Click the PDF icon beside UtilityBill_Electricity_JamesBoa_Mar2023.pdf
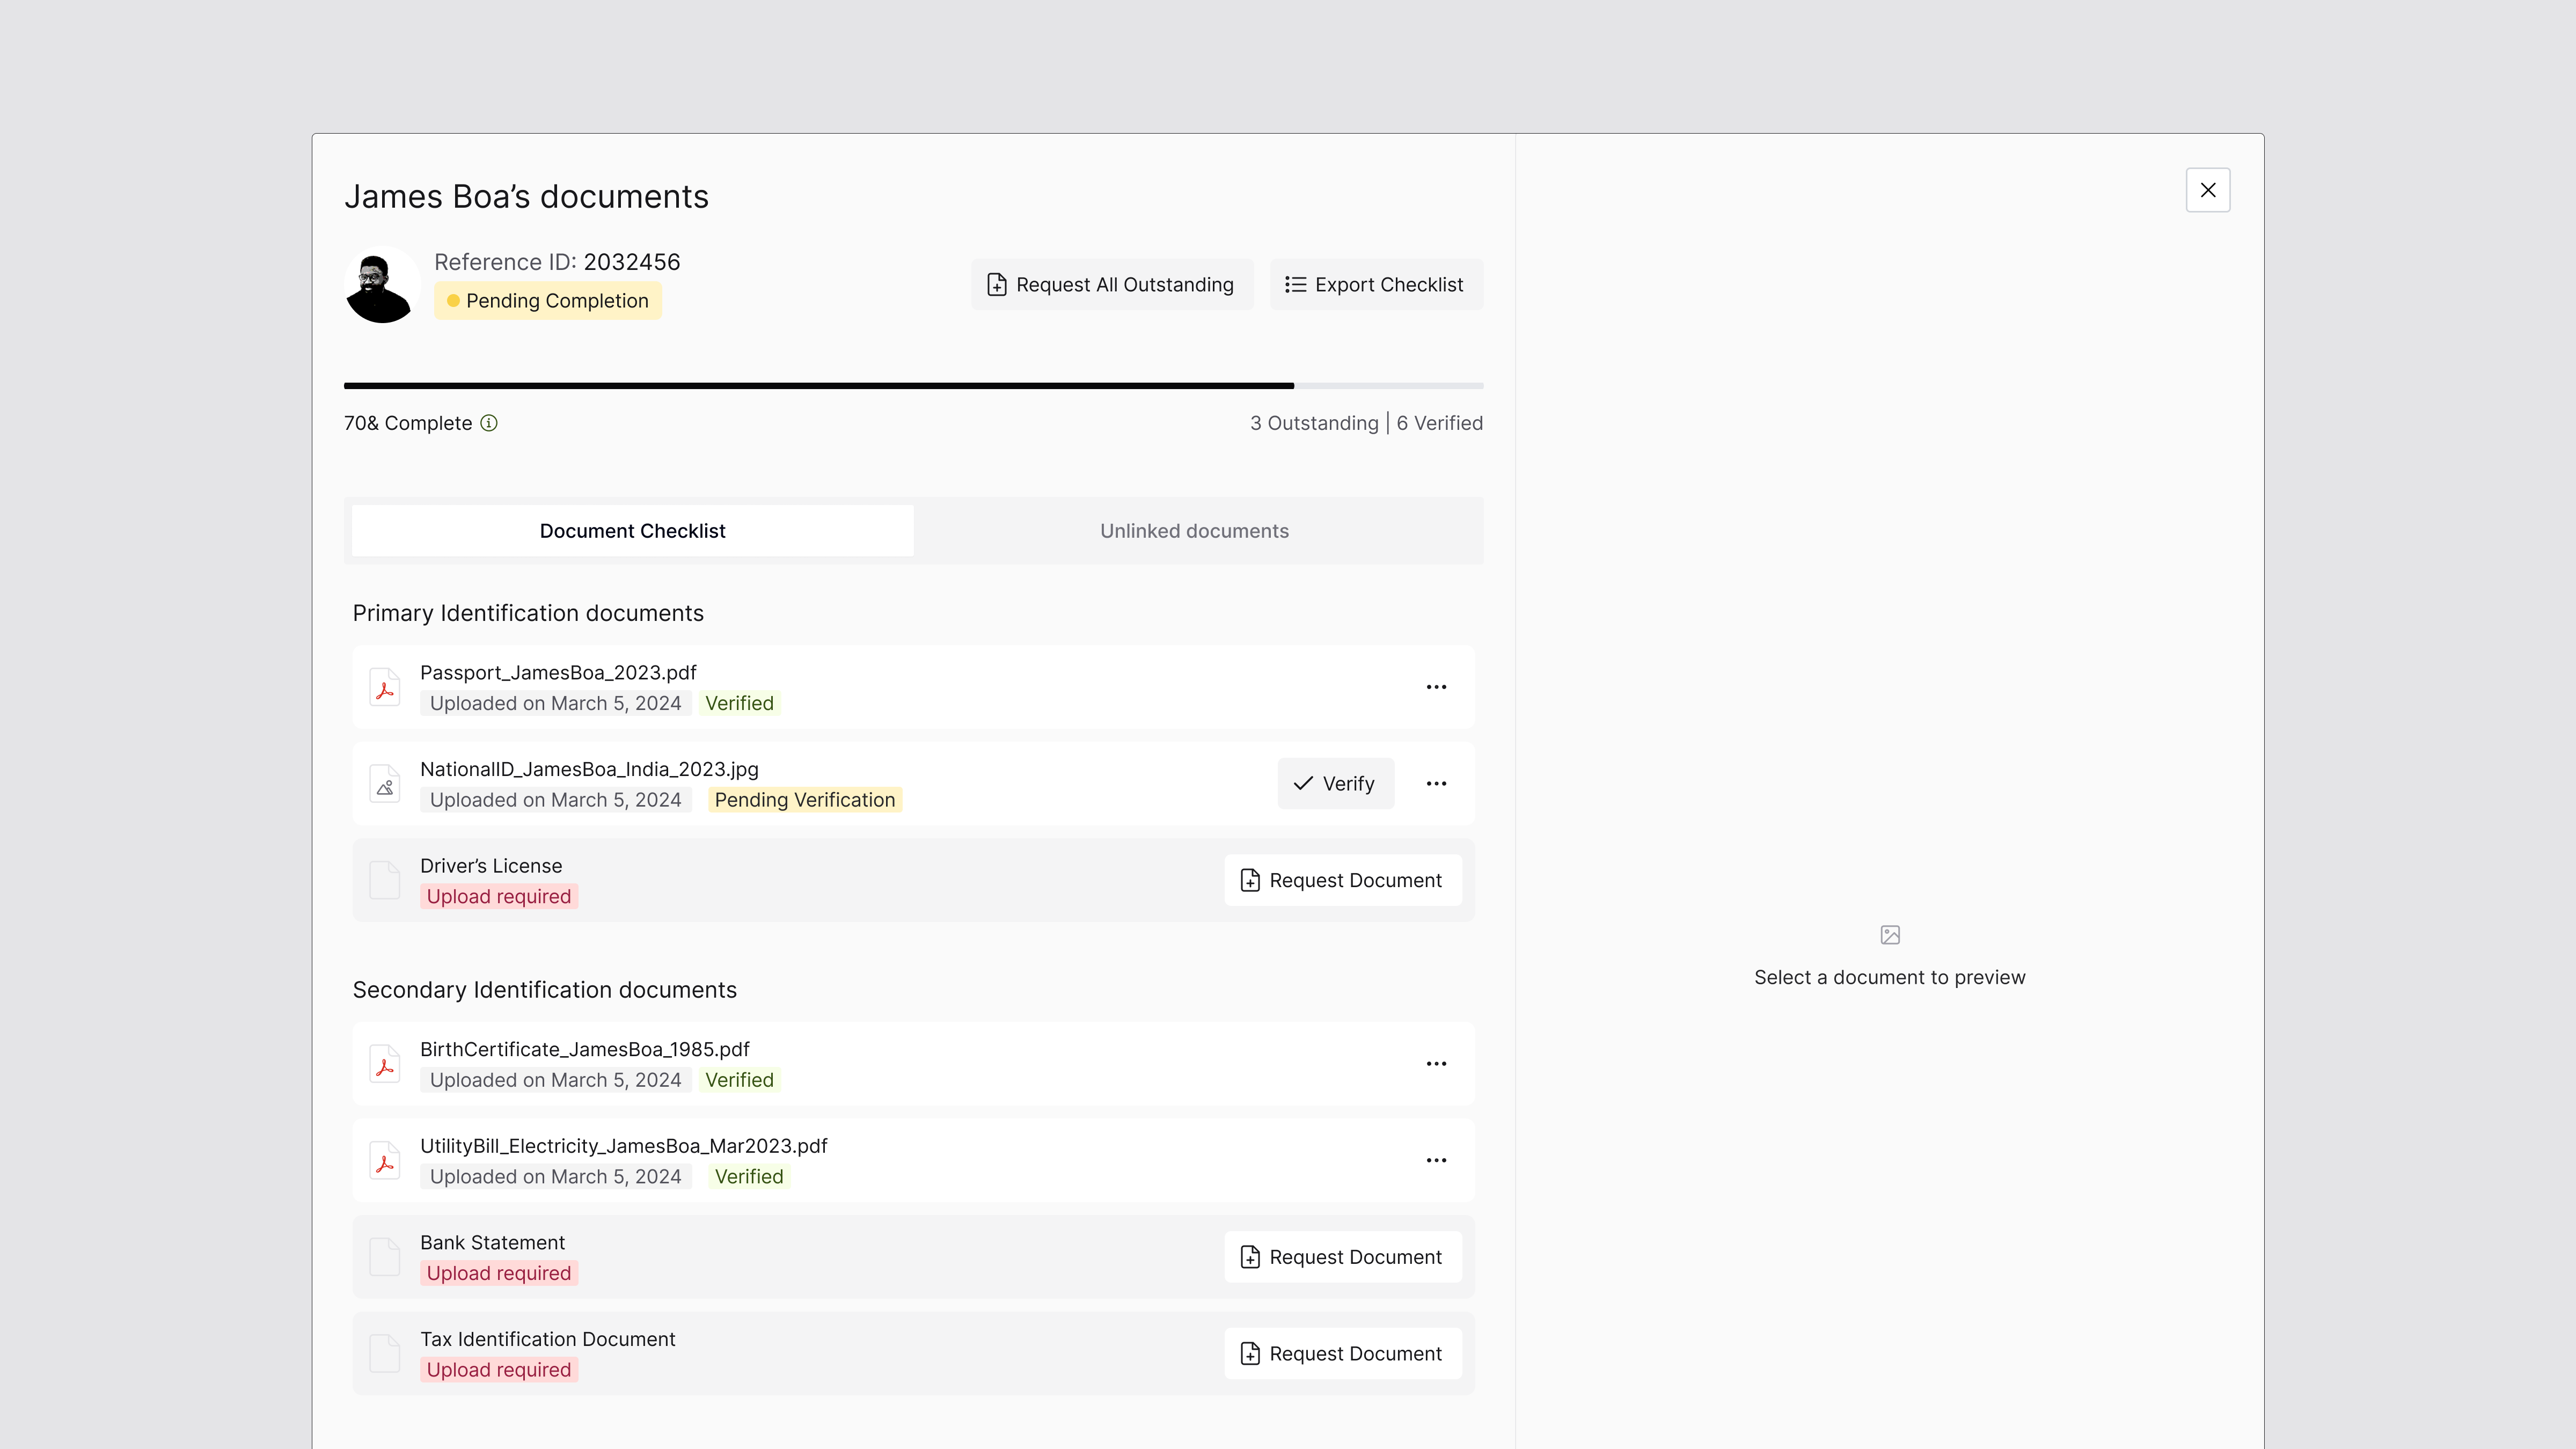Image resolution: width=2576 pixels, height=1449 pixels. tap(385, 1160)
